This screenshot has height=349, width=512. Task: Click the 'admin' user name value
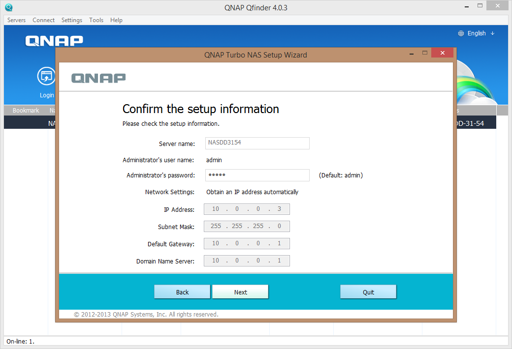214,160
